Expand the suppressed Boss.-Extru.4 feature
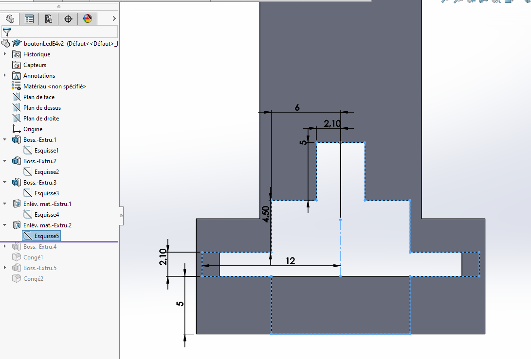531x359 pixels. click(5, 247)
